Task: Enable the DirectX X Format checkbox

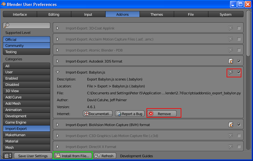Action: point(239,147)
